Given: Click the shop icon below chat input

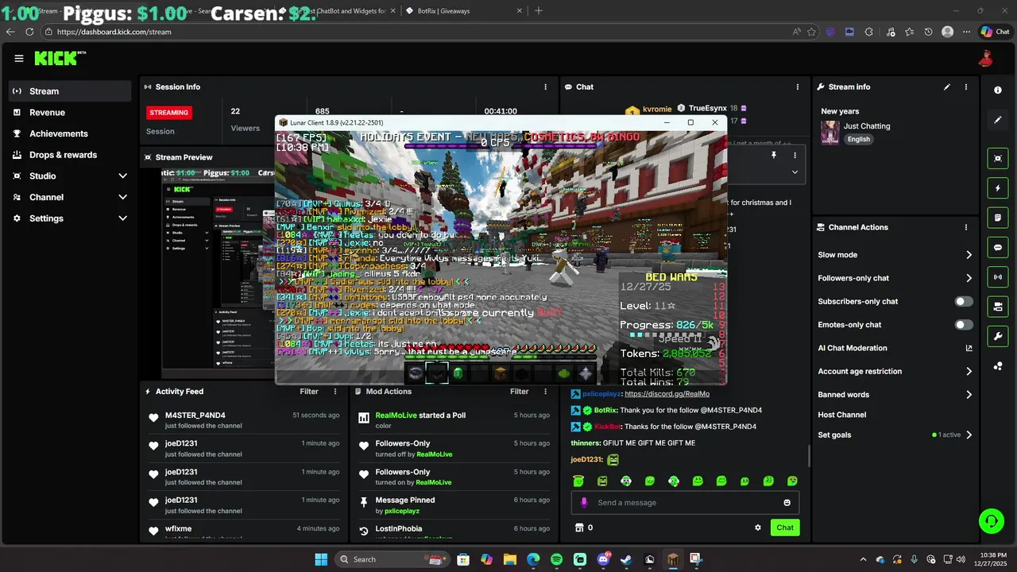Looking at the screenshot, I should coord(578,528).
